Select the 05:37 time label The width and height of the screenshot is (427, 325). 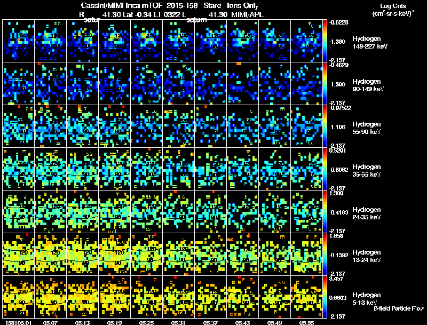click(x=210, y=322)
